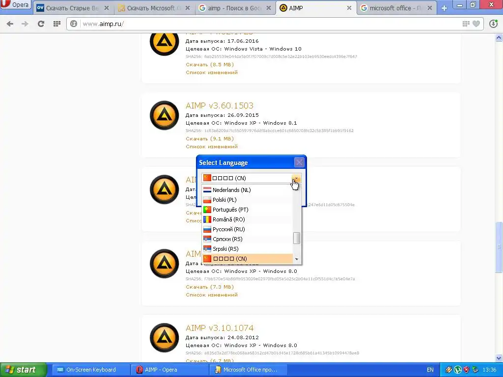503x377 pixels.
Task: Open the AIMP v3.10.1074 title link
Action: point(220,328)
